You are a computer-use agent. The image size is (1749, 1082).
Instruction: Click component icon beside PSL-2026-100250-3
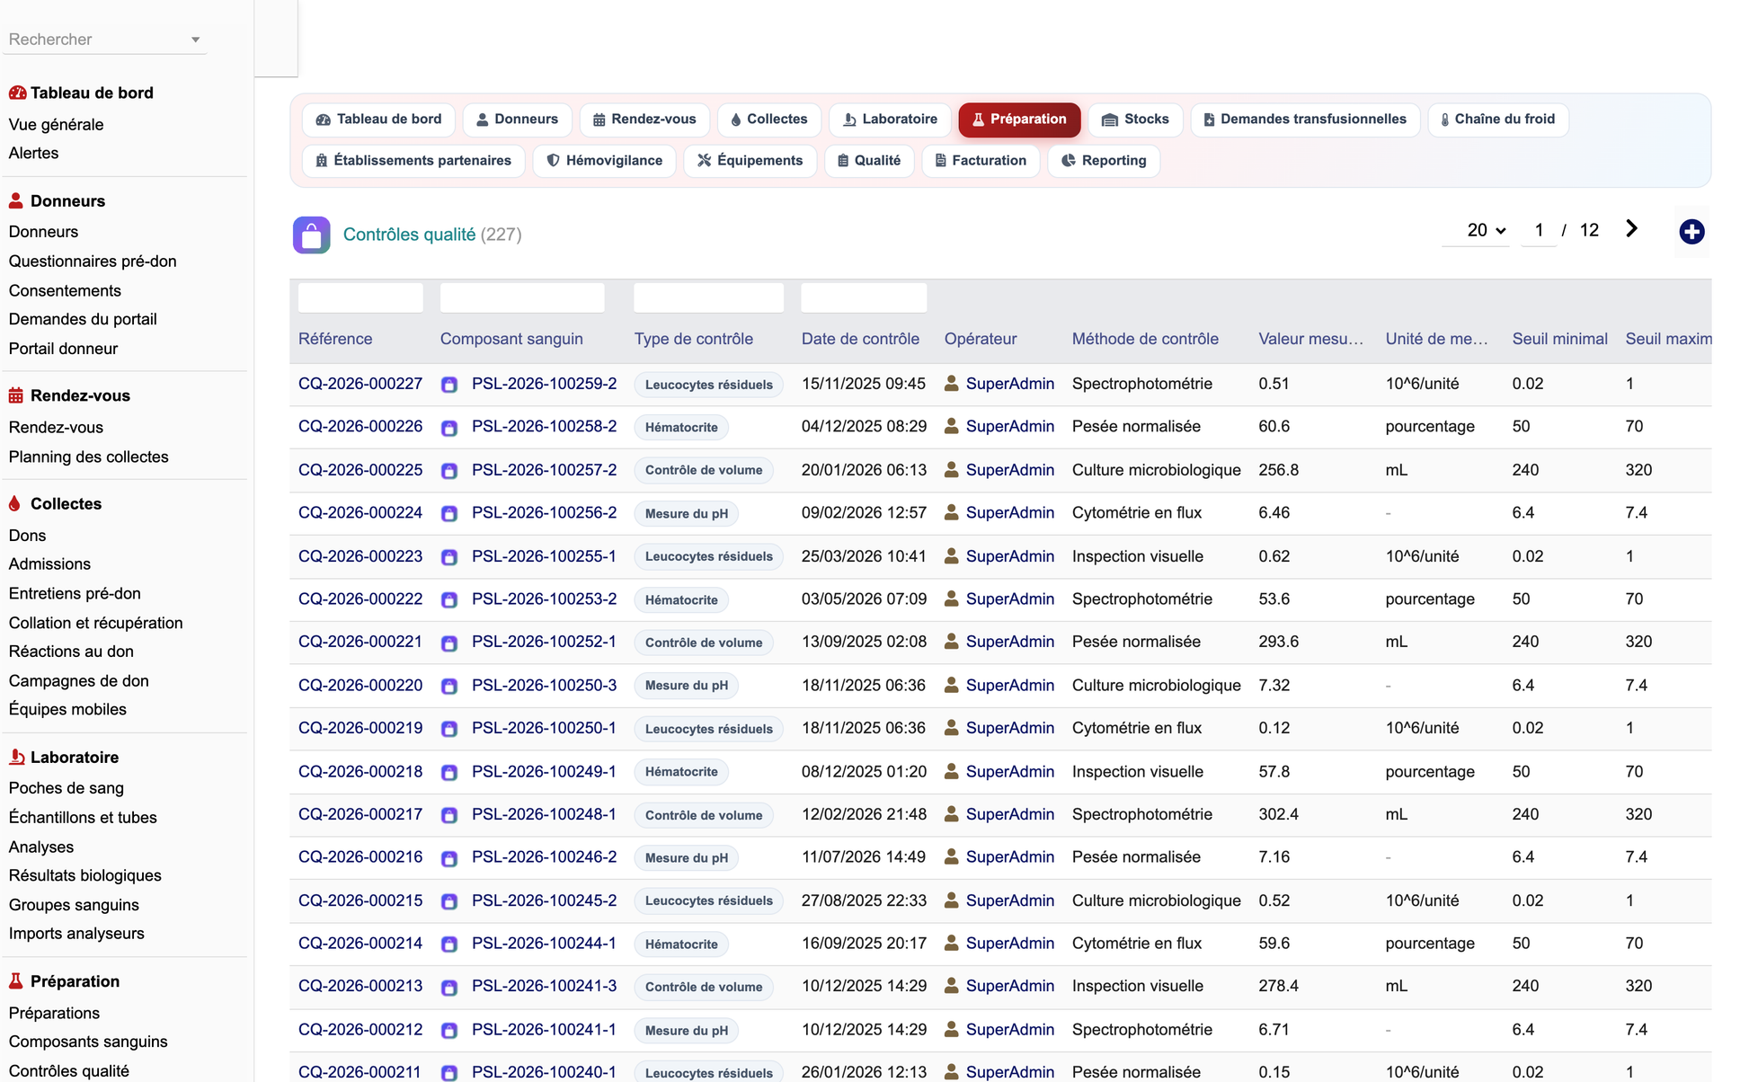(449, 686)
